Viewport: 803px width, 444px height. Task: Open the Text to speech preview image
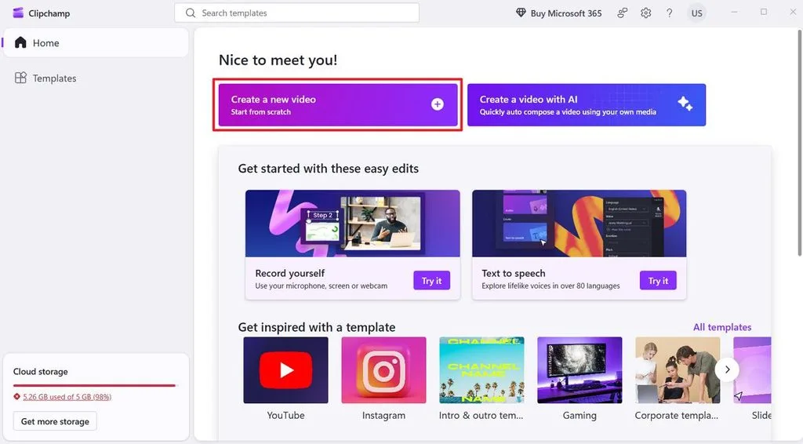tap(580, 224)
